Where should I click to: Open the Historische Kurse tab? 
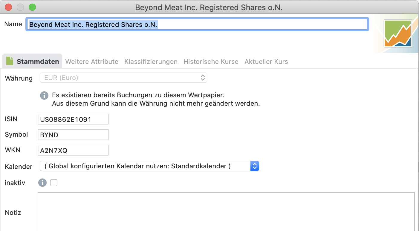211,62
